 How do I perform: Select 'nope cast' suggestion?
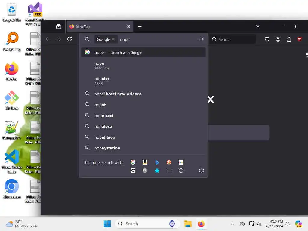(x=143, y=115)
